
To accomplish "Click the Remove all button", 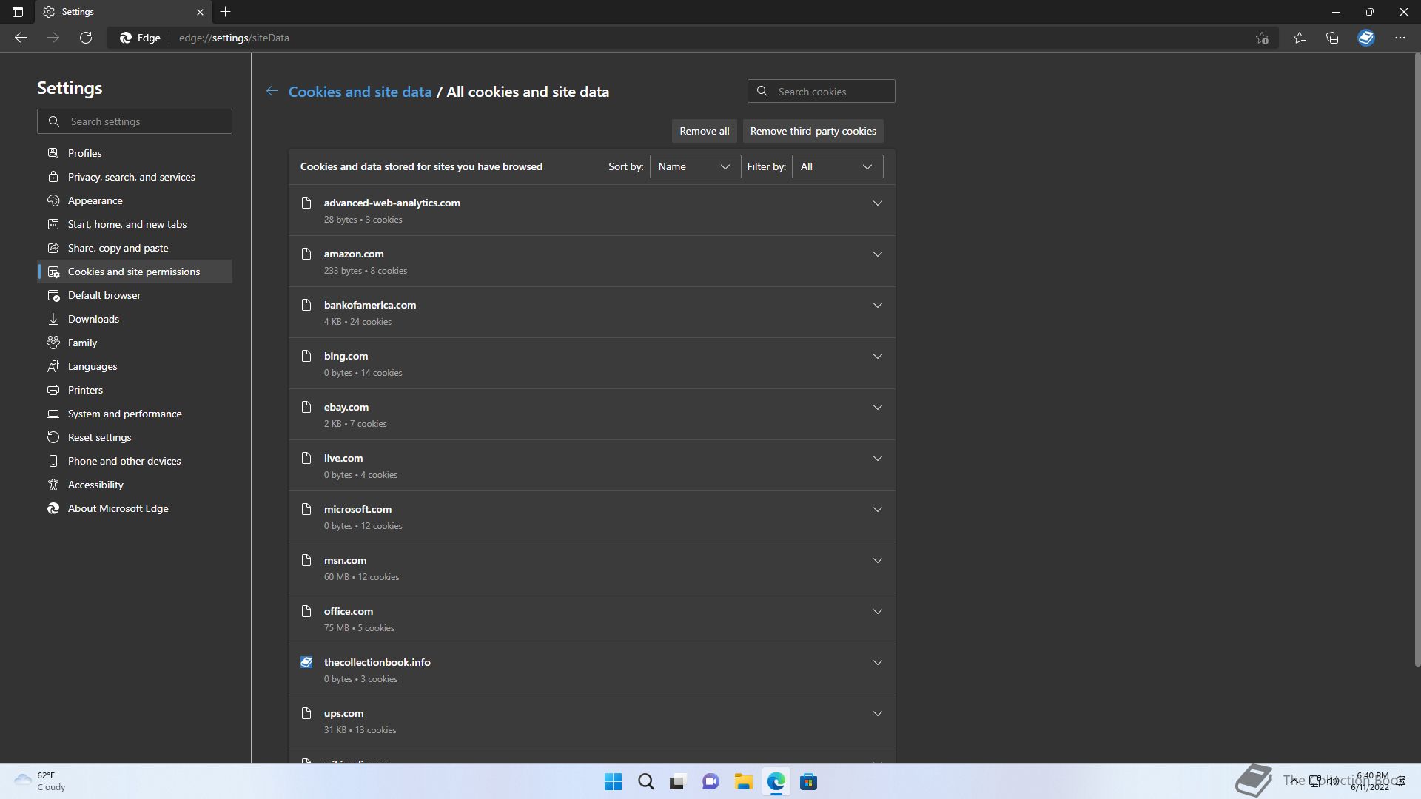I will click(x=704, y=131).
